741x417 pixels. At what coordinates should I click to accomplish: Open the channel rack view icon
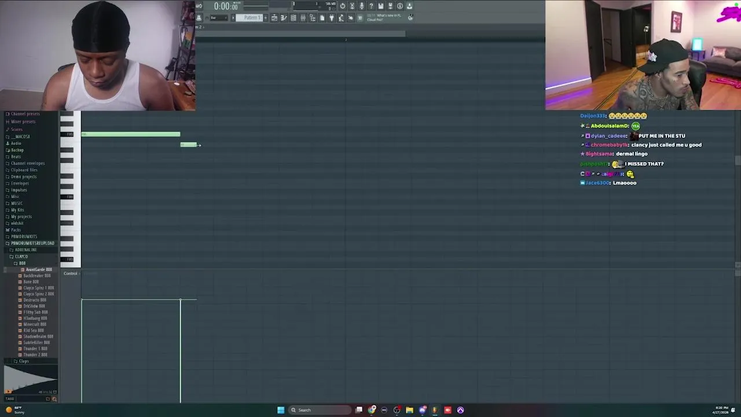click(x=294, y=18)
